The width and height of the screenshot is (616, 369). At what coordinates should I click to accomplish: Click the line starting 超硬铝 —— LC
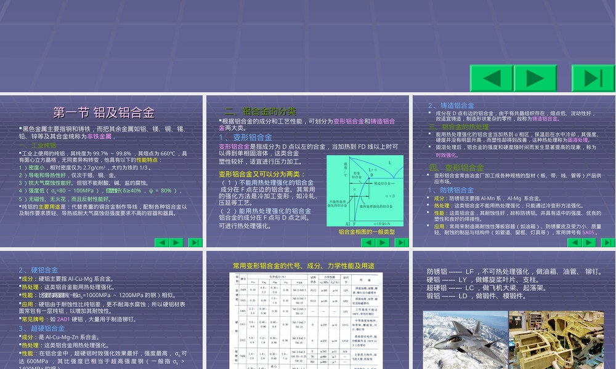tap(487, 288)
